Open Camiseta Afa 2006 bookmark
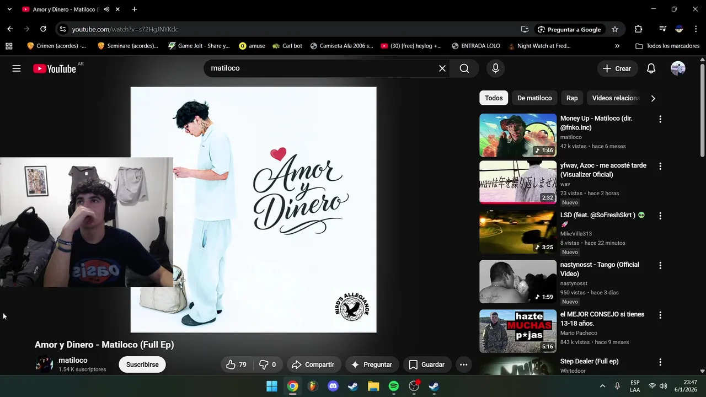Viewport: 706px width, 397px height. [x=341, y=46]
